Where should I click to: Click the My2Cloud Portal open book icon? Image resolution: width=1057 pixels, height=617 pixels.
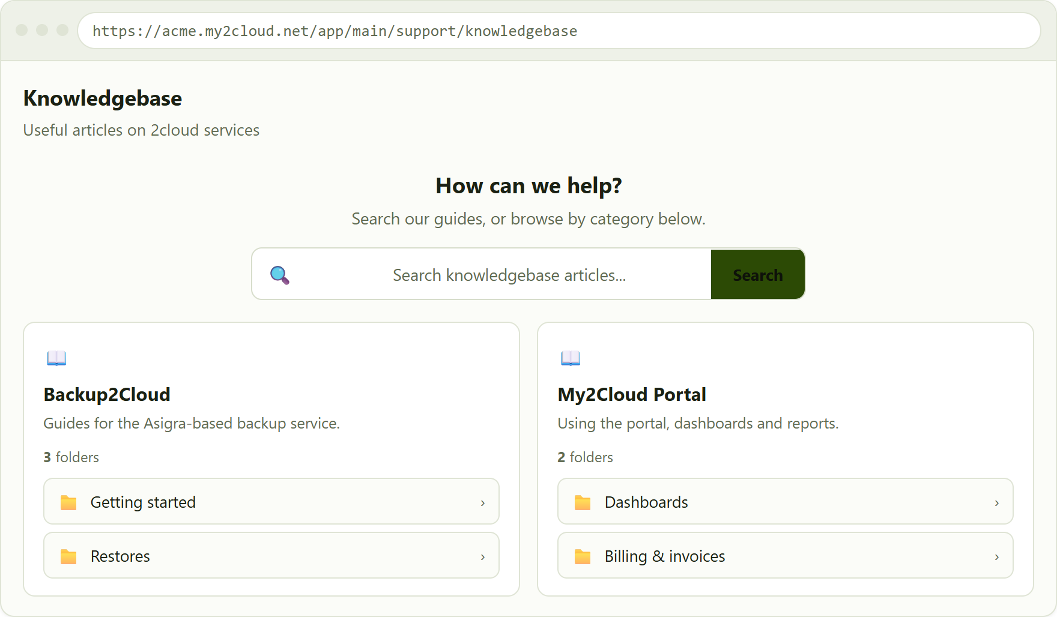click(x=571, y=358)
